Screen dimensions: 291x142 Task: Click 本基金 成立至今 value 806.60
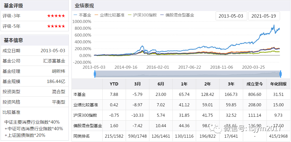255,94
